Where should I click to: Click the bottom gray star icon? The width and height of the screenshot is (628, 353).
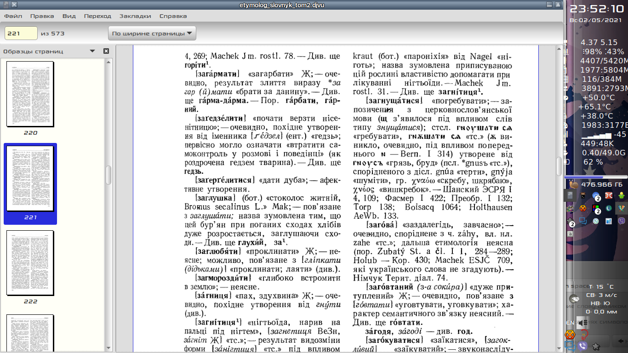(596, 346)
